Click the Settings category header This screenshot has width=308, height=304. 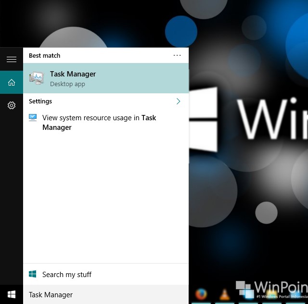tap(40, 101)
